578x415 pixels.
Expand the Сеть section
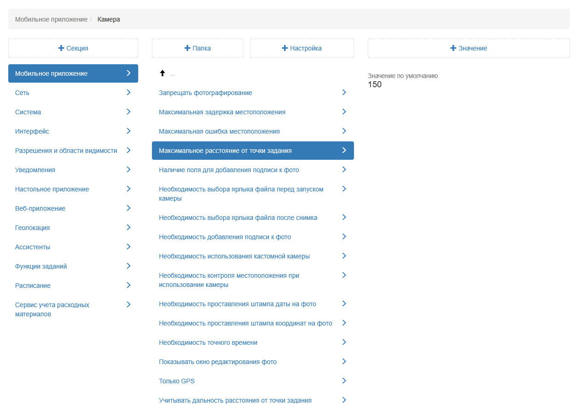pyautogui.click(x=129, y=92)
